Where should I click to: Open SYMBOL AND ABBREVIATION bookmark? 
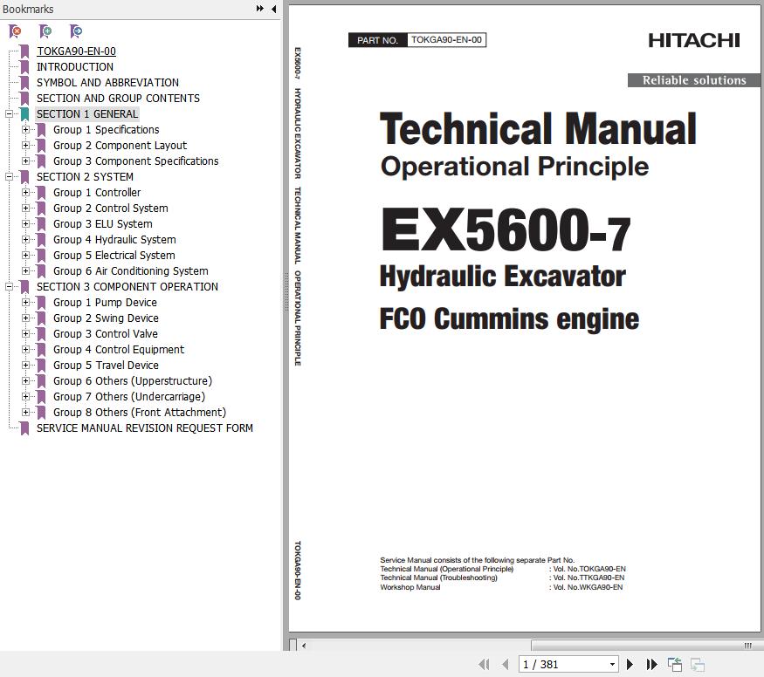[x=107, y=83]
